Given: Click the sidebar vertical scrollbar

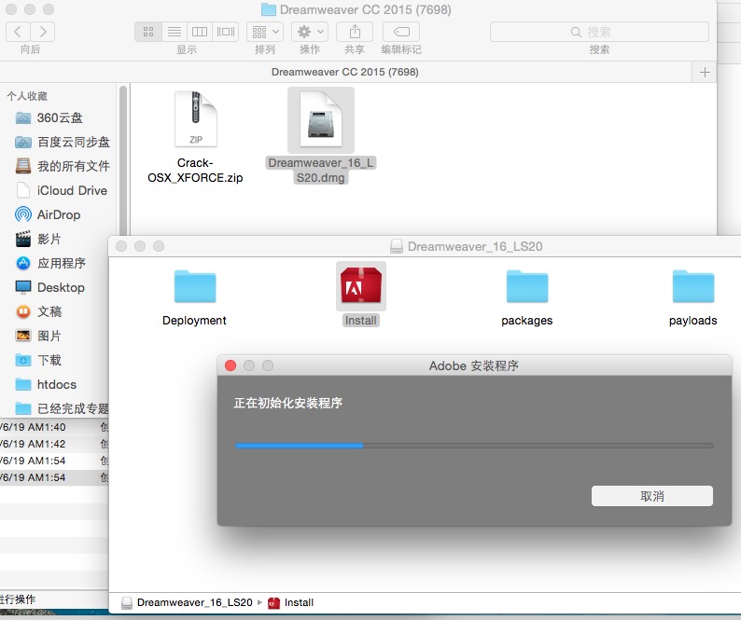Looking at the screenshot, I should pos(123,160).
